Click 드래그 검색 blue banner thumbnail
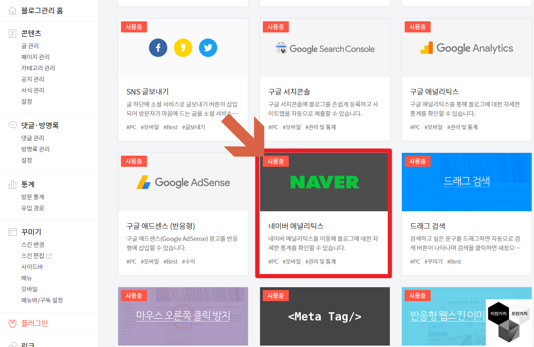 click(x=467, y=182)
